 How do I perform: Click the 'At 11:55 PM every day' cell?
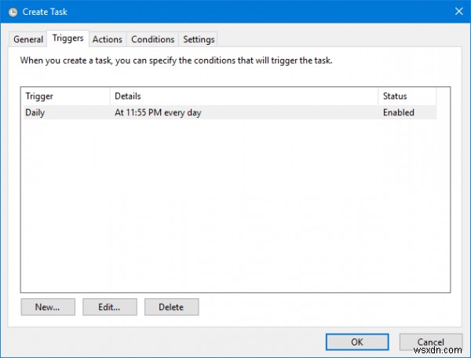point(157,112)
